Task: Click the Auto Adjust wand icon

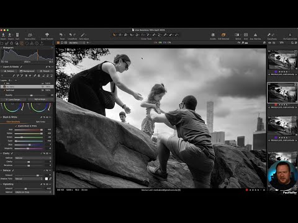Action: click(83, 35)
